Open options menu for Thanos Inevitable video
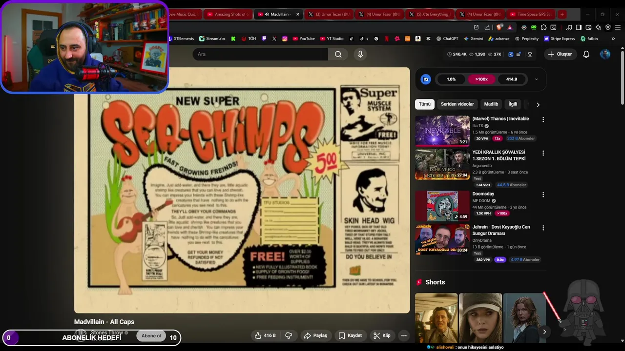 click(x=543, y=119)
